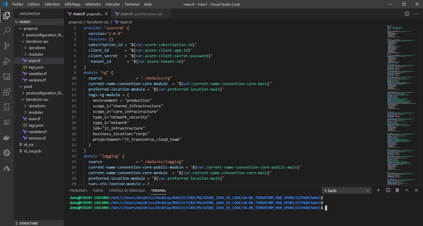
Task: Kill the terminal using the trash icon
Action: [x=397, y=190]
